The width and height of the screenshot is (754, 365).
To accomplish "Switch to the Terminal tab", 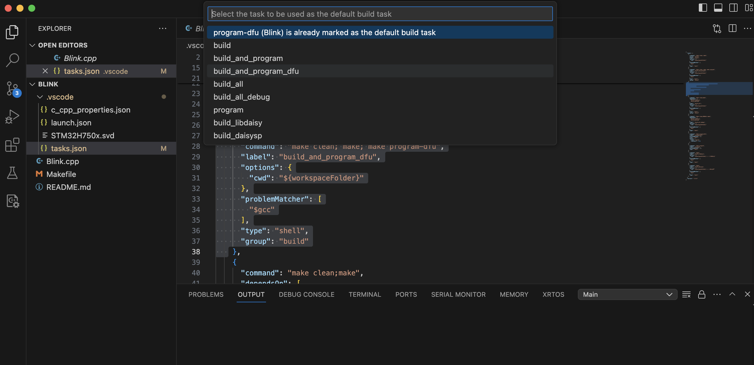I will 365,294.
